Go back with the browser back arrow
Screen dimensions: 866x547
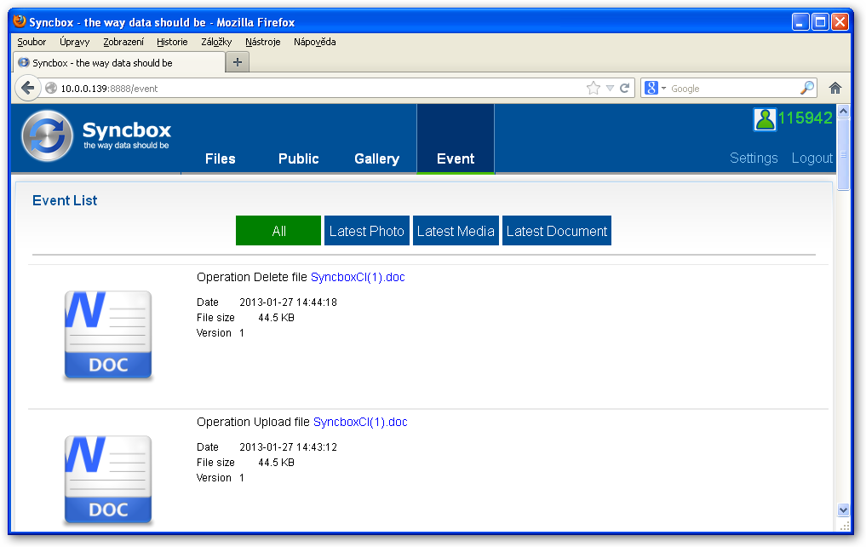[x=27, y=88]
